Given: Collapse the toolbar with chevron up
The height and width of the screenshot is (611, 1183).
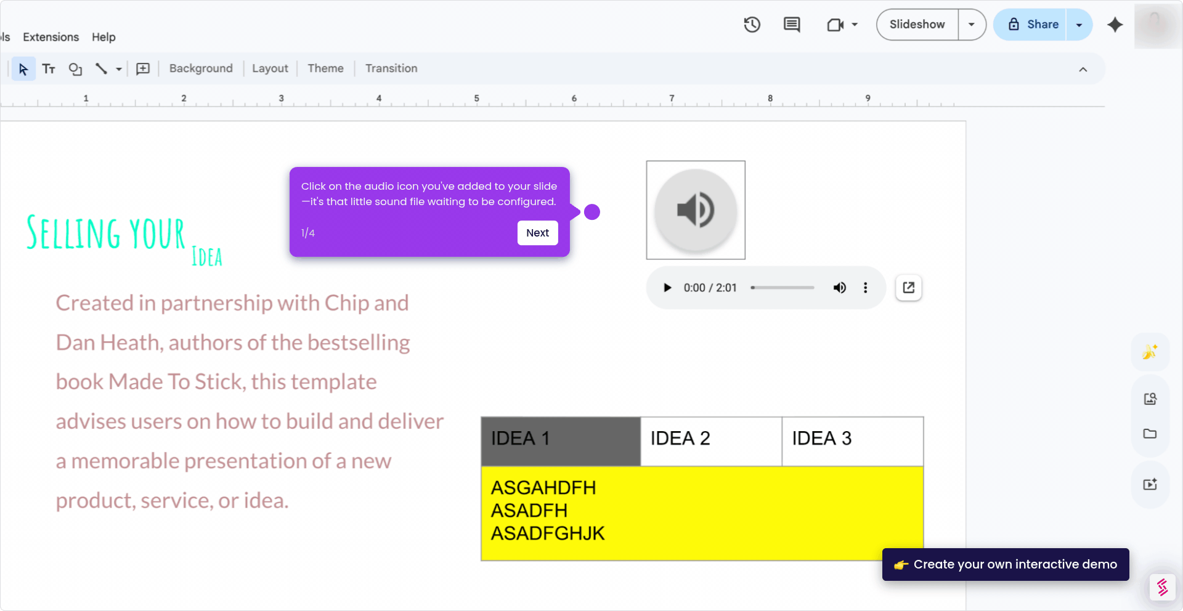Looking at the screenshot, I should (1083, 69).
